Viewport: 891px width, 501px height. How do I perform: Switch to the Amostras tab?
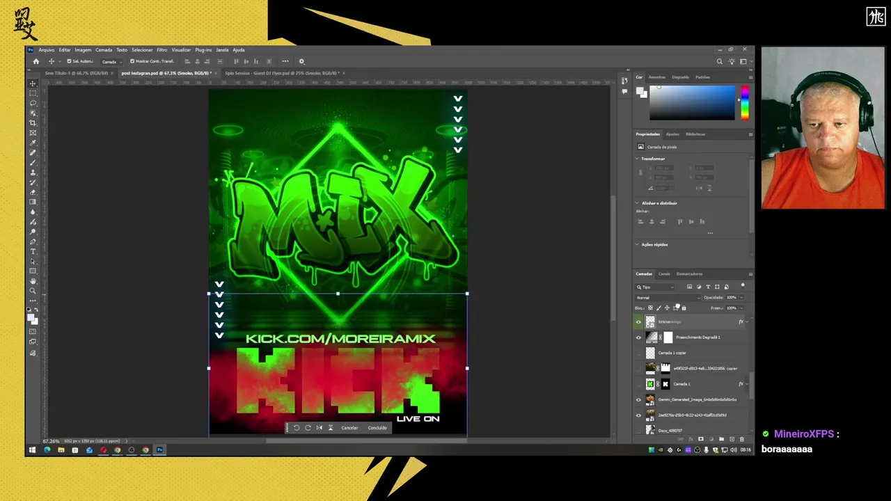(657, 77)
